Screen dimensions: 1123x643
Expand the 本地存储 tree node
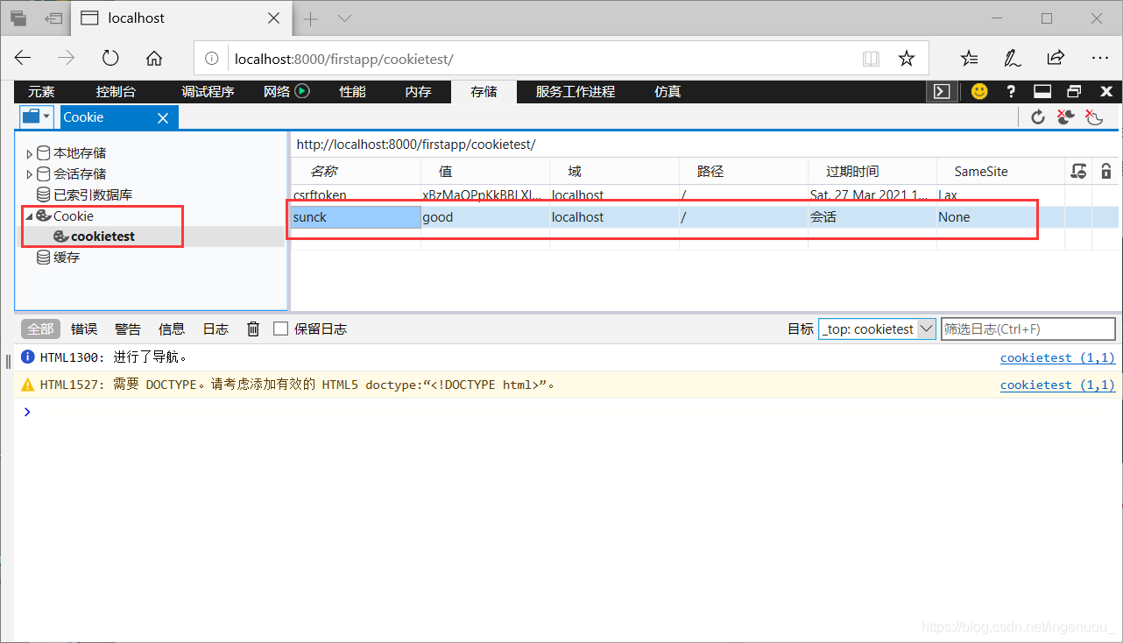click(29, 153)
